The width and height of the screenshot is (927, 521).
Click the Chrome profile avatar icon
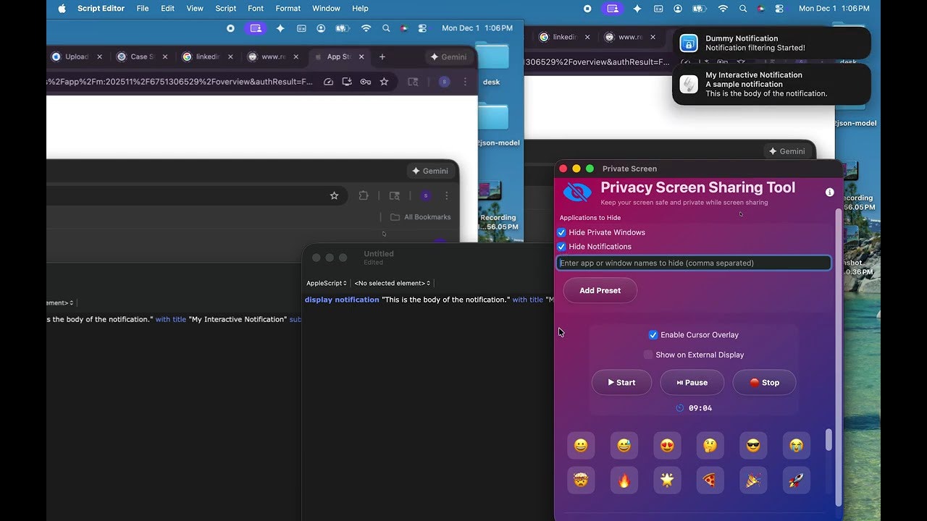[x=444, y=81]
